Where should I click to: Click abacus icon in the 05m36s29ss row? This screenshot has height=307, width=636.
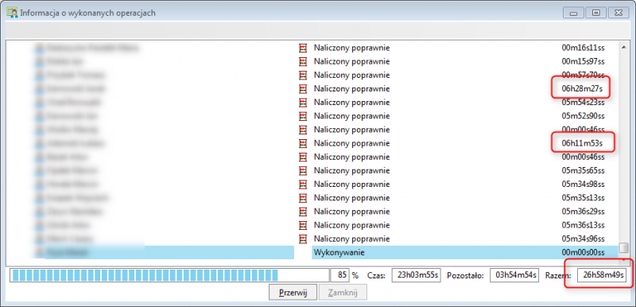(303, 211)
